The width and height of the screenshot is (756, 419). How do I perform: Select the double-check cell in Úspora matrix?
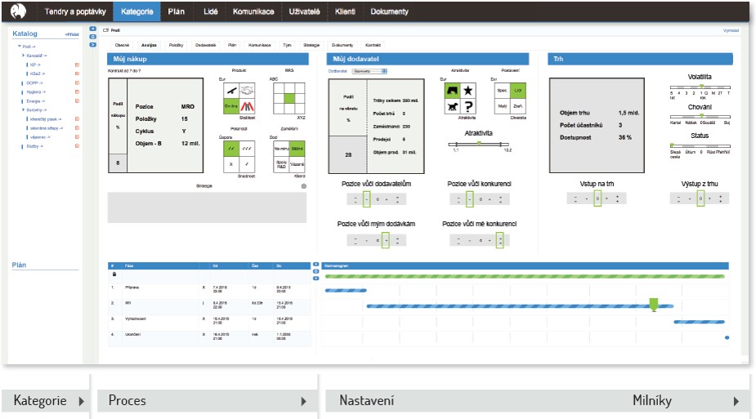231,149
